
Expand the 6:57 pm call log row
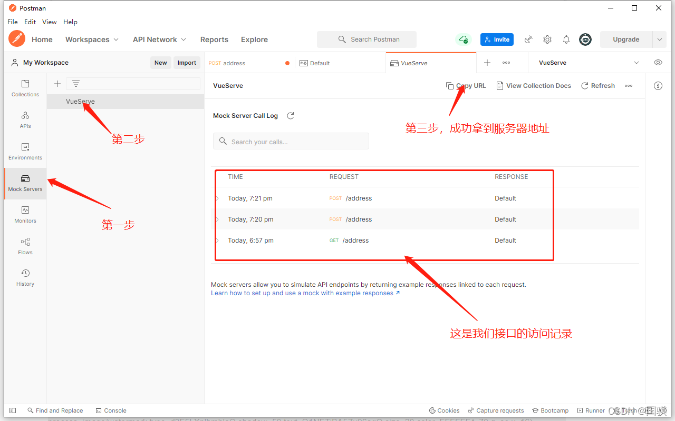point(217,240)
